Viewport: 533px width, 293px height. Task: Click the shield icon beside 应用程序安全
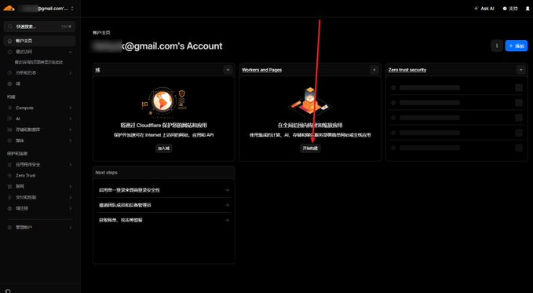[9, 165]
